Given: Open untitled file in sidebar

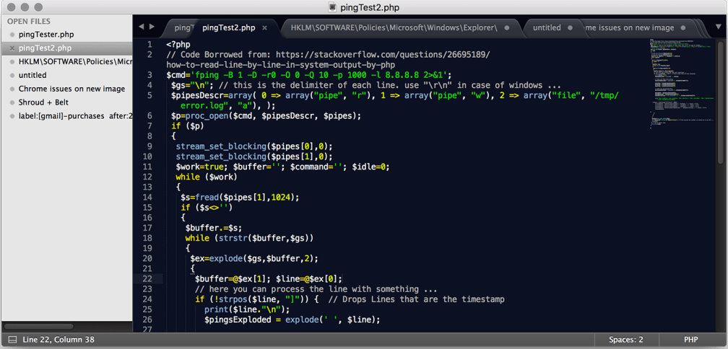Looking at the screenshot, I should pos(32,75).
